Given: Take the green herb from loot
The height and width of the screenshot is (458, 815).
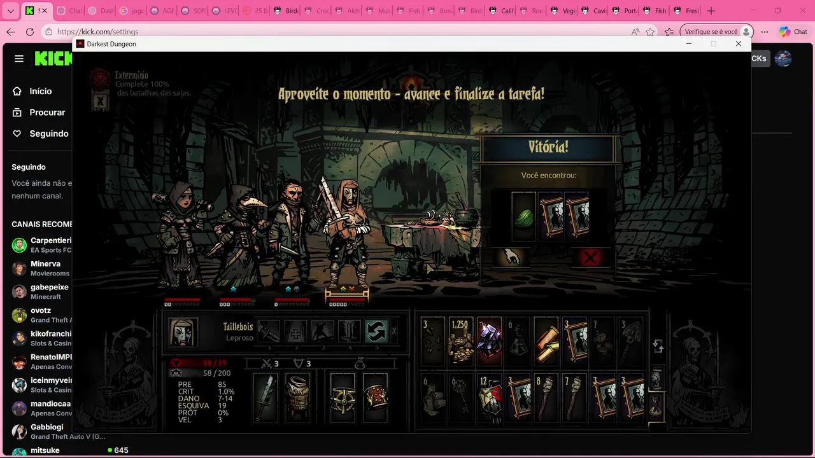Looking at the screenshot, I should [523, 216].
